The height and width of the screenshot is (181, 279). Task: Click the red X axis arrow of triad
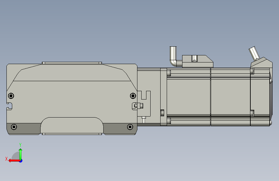tap(14, 161)
